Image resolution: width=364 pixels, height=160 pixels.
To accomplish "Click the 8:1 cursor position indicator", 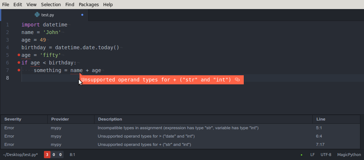I will point(72,155).
